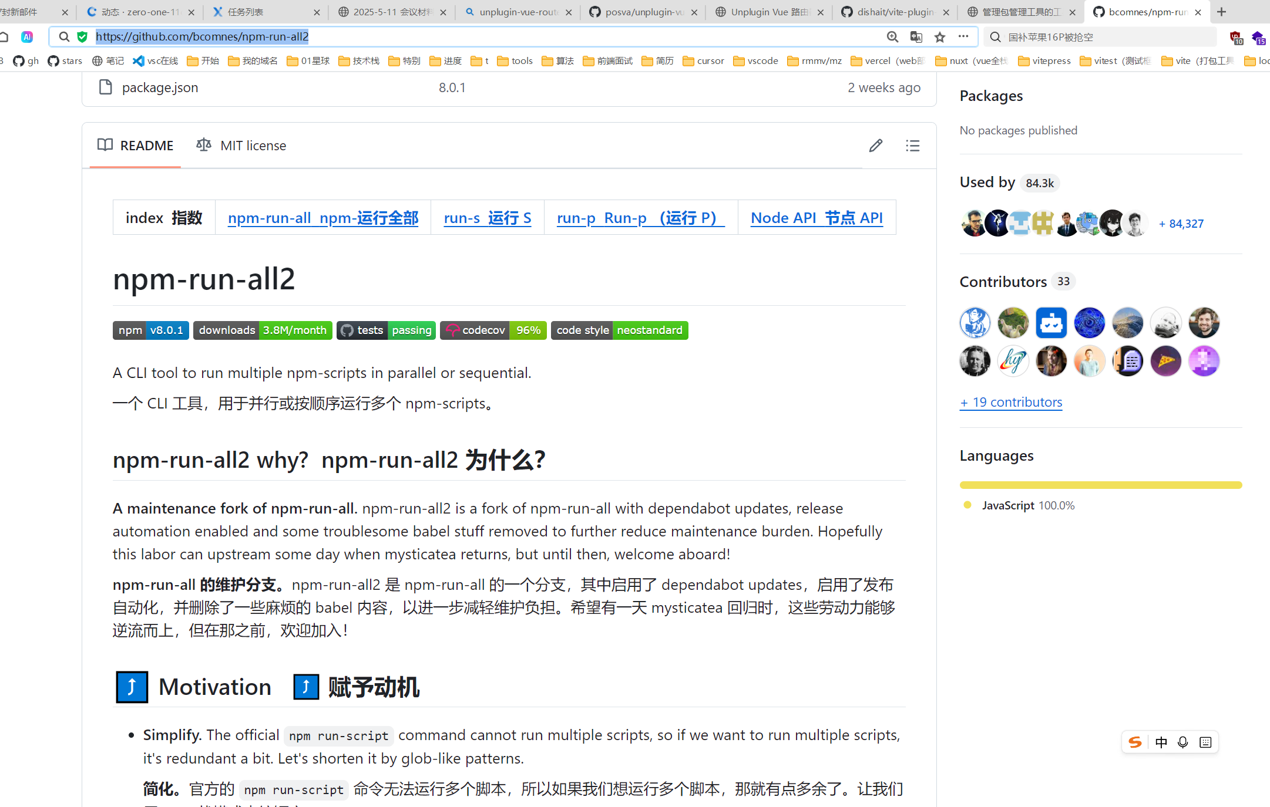
Task: Expand the vscode bookmark folder
Action: click(x=756, y=61)
